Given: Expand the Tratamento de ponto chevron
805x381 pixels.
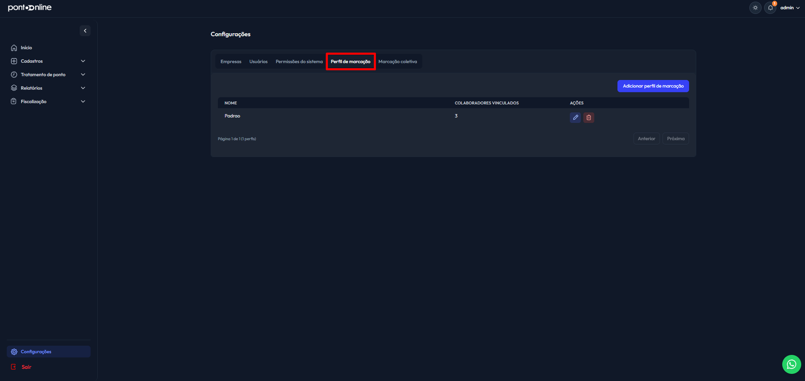Looking at the screenshot, I should [83, 74].
